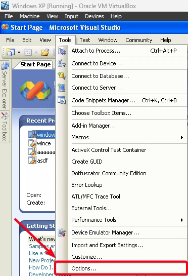This screenshot has height=276, width=188.
Task: Open Options from Tools menu
Action: click(122, 268)
